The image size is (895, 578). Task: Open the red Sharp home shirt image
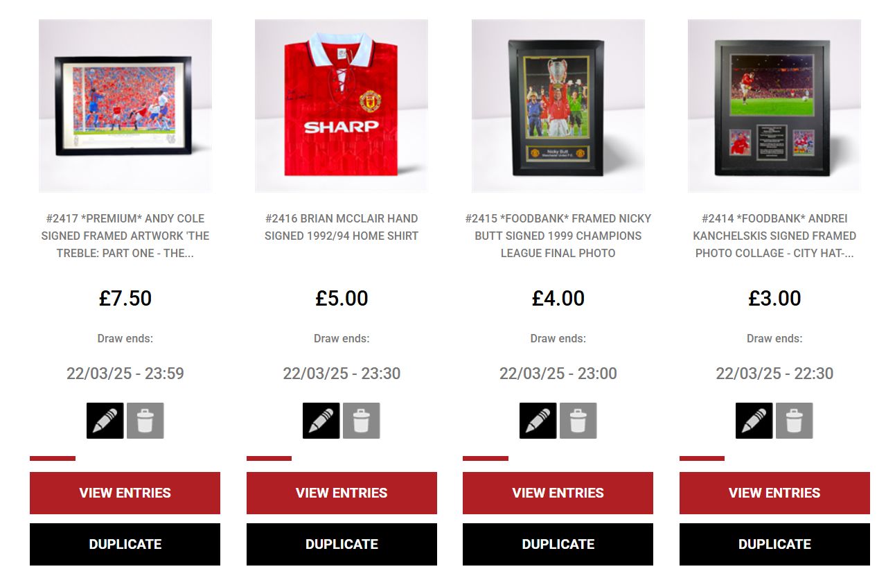point(342,106)
